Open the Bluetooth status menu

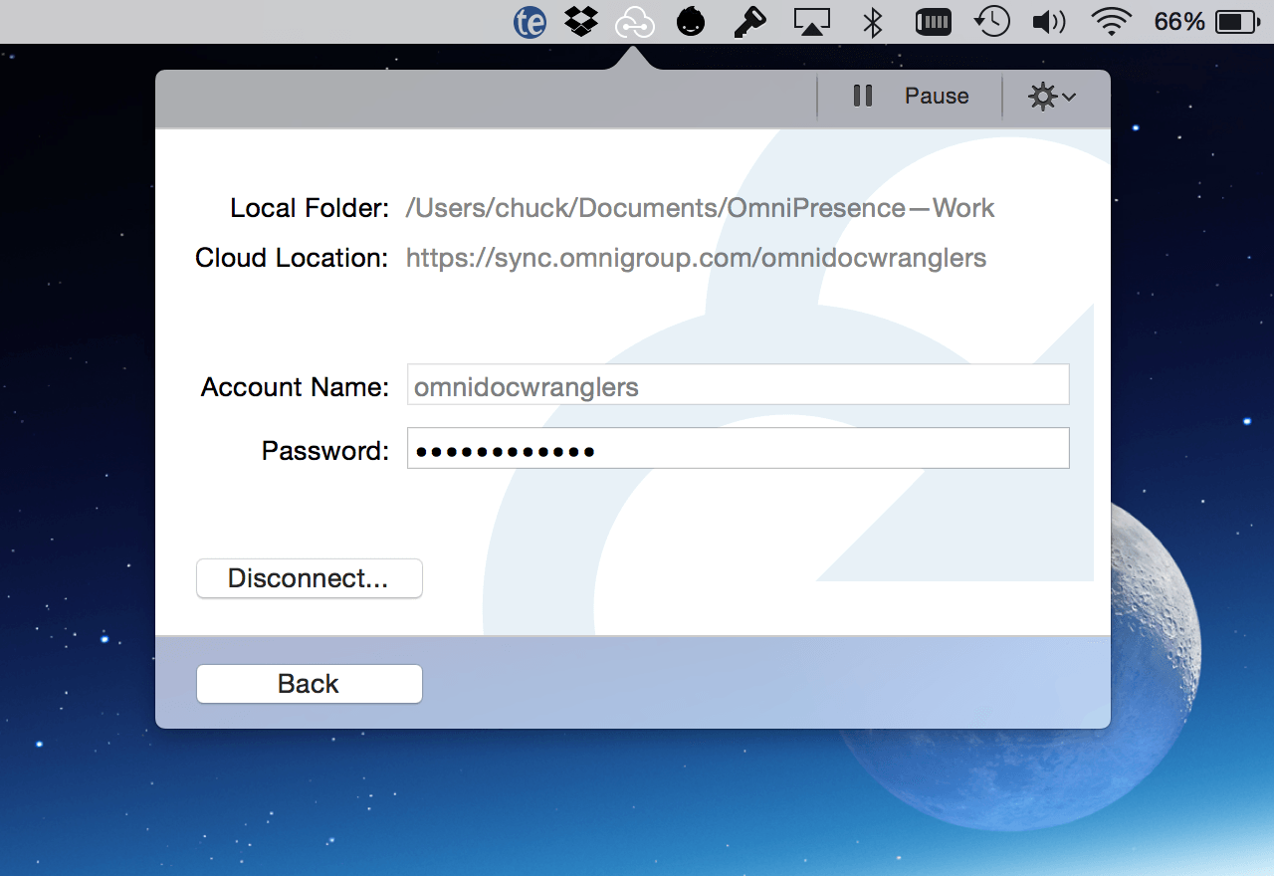pos(873,22)
